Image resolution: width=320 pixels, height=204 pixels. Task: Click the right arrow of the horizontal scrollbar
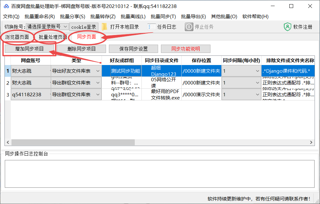[x=310, y=142]
